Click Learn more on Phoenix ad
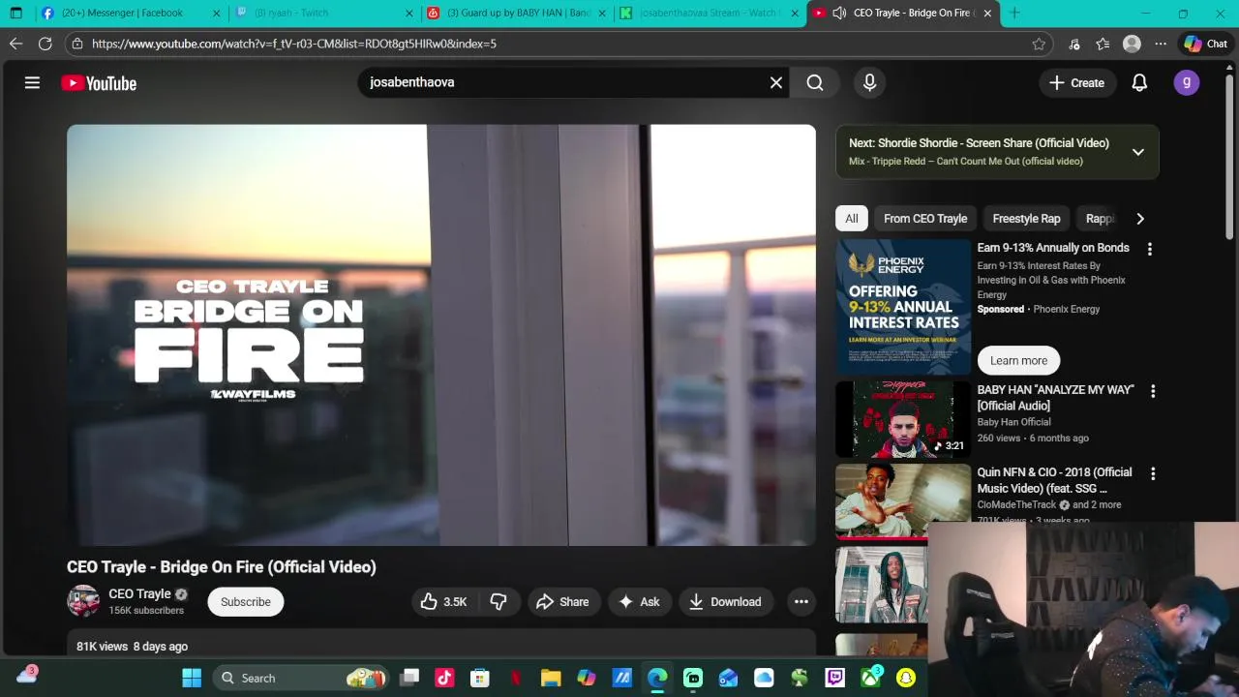Image resolution: width=1239 pixels, height=697 pixels. [x=1018, y=360]
